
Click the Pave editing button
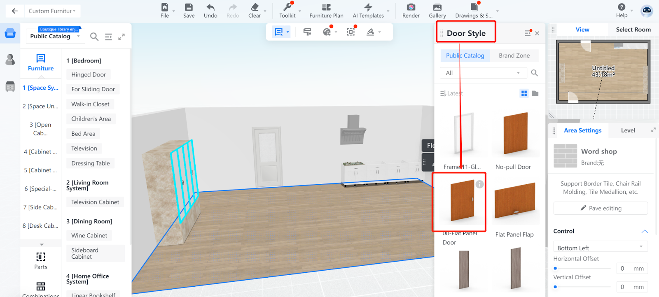[x=601, y=208]
